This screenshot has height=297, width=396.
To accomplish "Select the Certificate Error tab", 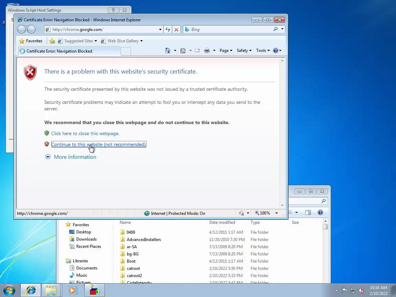I will pos(69,51).
